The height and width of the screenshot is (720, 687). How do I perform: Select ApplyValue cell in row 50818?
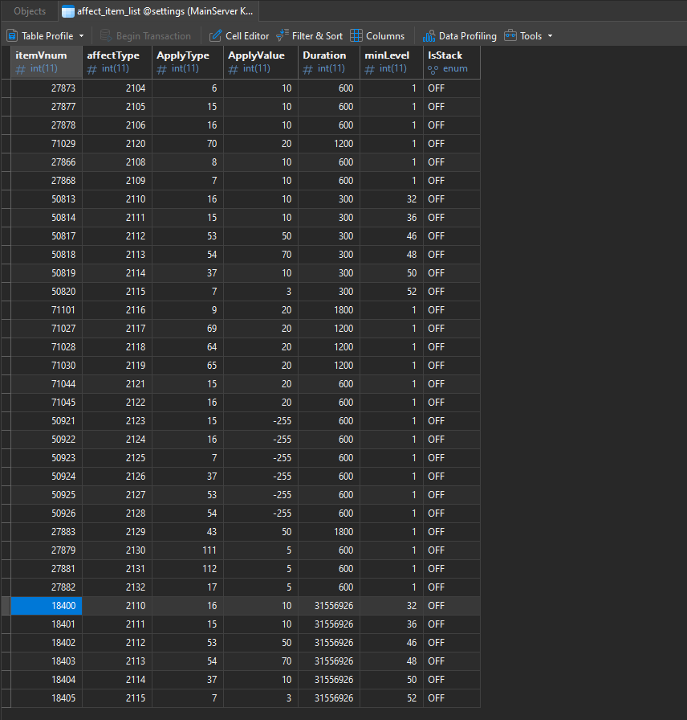point(261,255)
